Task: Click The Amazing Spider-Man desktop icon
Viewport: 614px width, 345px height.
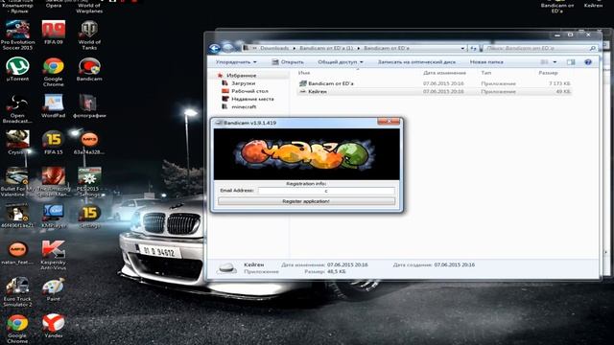Action: click(x=54, y=182)
